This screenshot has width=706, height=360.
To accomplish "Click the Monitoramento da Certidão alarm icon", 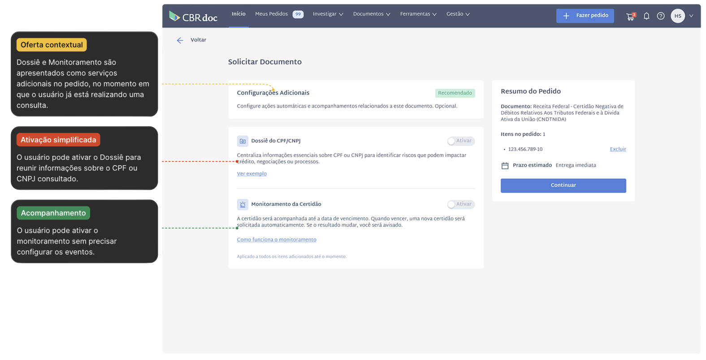I will click(x=243, y=205).
